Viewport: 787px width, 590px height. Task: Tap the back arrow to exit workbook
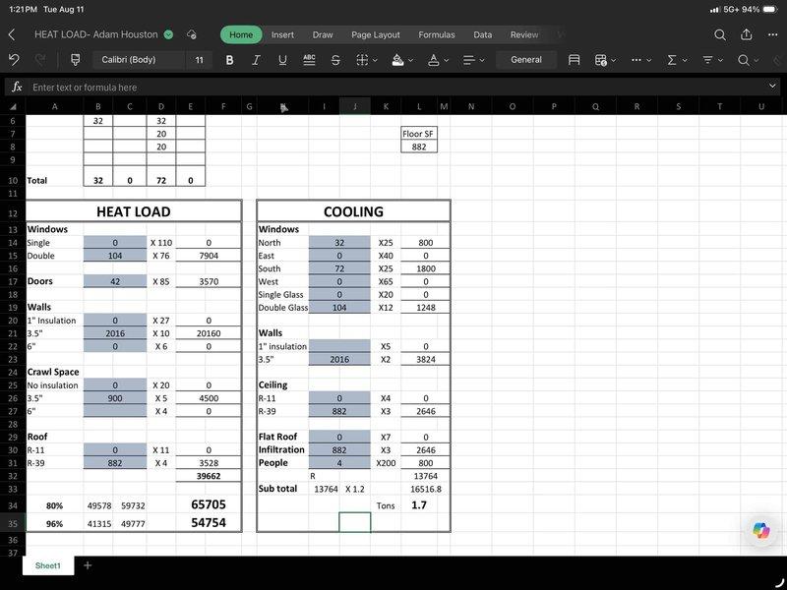12,34
